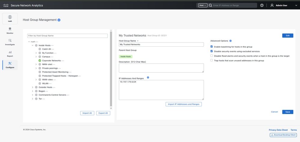Click the IP Addresses And Ranges text area
The height and width of the screenshot is (142, 300).
pos(161,90)
